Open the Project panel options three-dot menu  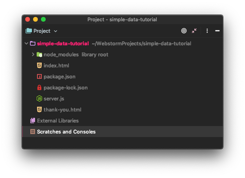(207, 31)
